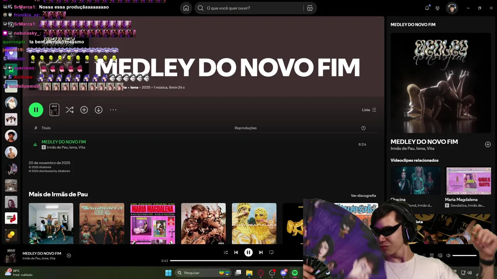Open now-playing MEDLEY DO NOVO FIM title bottom-left
Image resolution: width=497 pixels, height=279 pixels.
click(42, 253)
